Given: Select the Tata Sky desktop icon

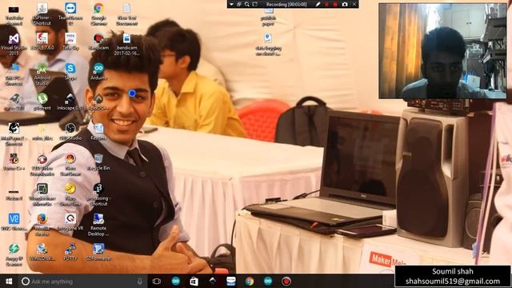Looking at the screenshot, I should [70, 42].
